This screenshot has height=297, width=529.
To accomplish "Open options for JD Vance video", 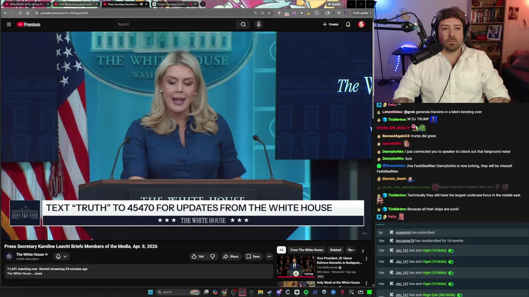I will (x=366, y=259).
